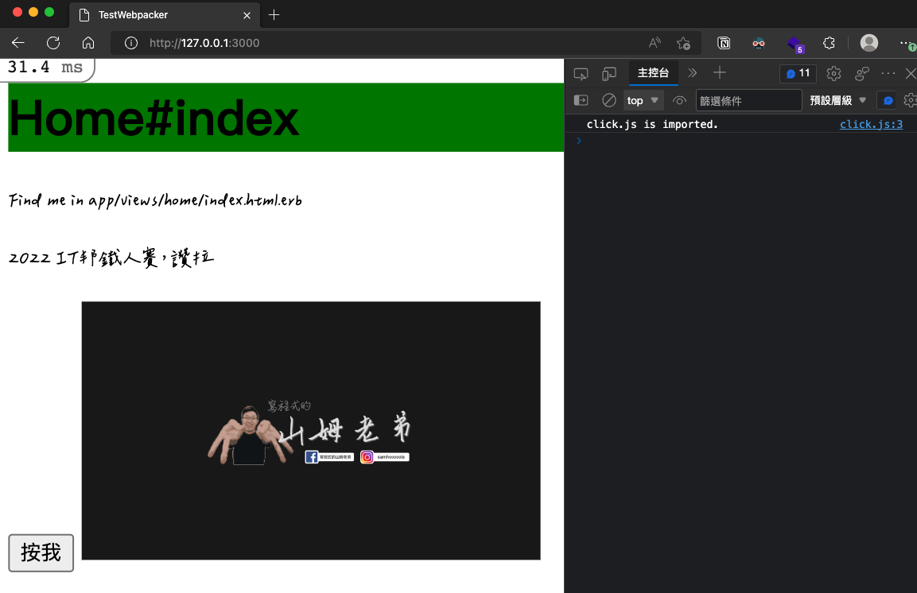917x593 pixels.
Task: Click the console input prompt
Action: pos(740,141)
